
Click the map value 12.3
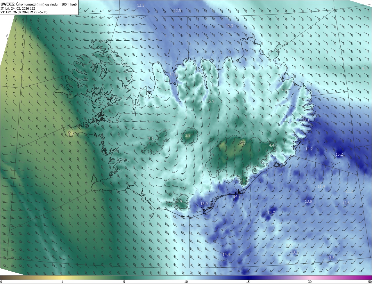tap(229, 26)
